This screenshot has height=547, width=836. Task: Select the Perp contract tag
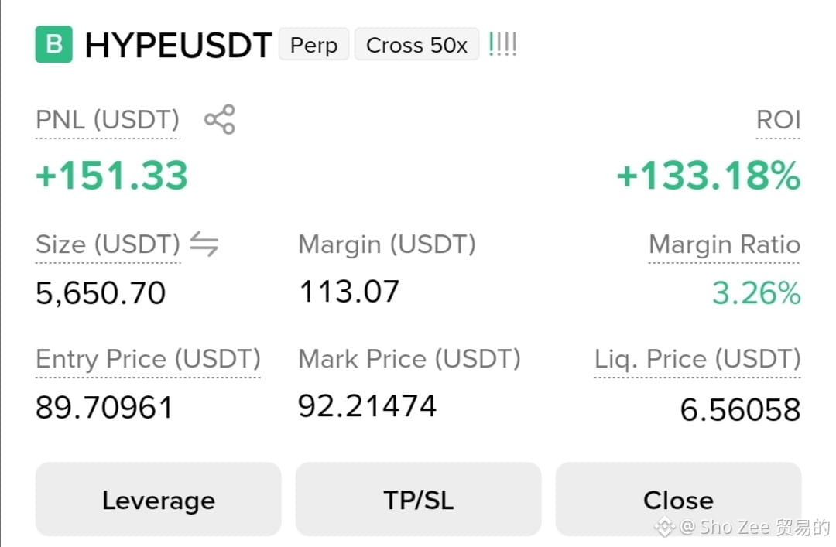point(314,45)
